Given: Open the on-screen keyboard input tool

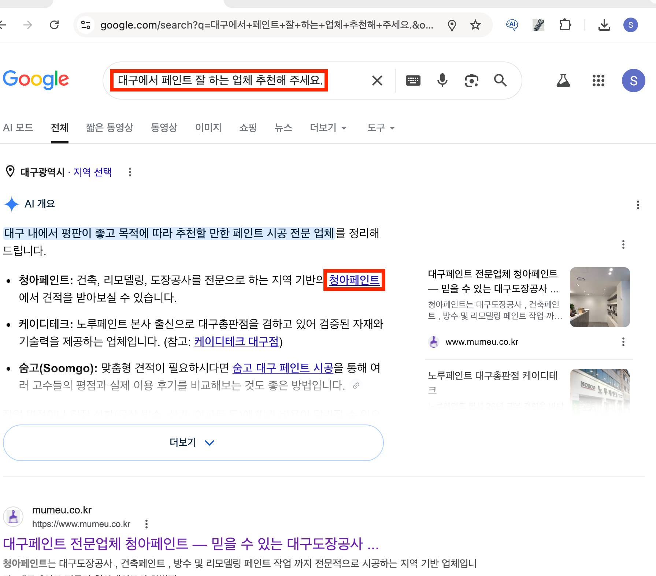Looking at the screenshot, I should coord(413,80).
